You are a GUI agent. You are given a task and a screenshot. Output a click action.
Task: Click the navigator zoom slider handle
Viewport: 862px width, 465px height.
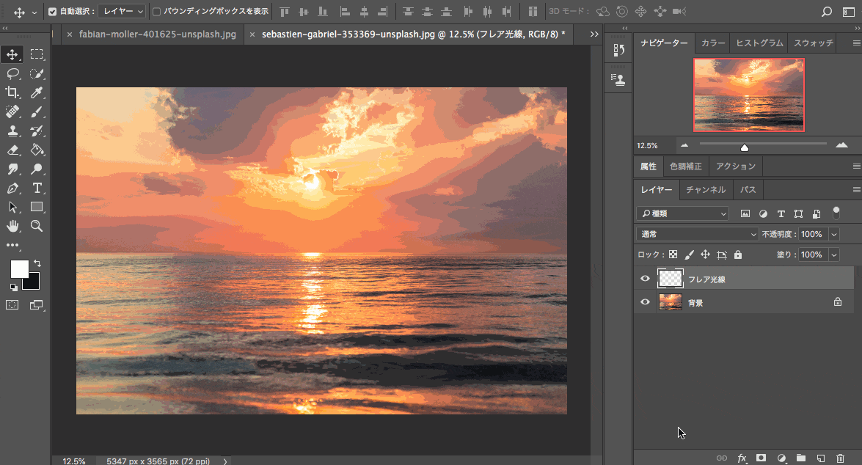(x=745, y=147)
